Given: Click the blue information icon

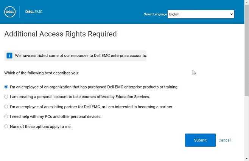Looking at the screenshot, I should [x=9, y=56].
